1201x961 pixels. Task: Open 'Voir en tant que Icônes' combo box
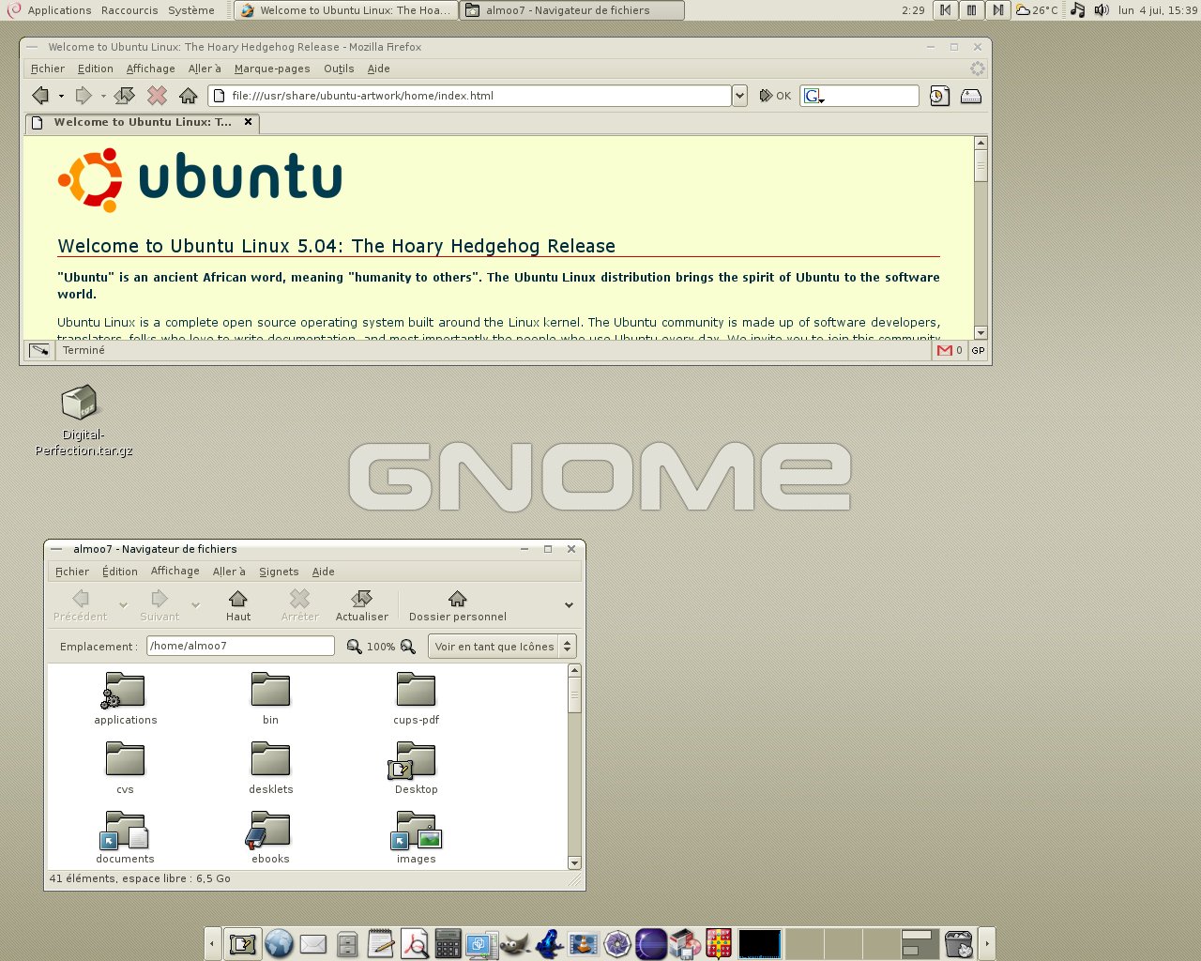[x=502, y=647]
